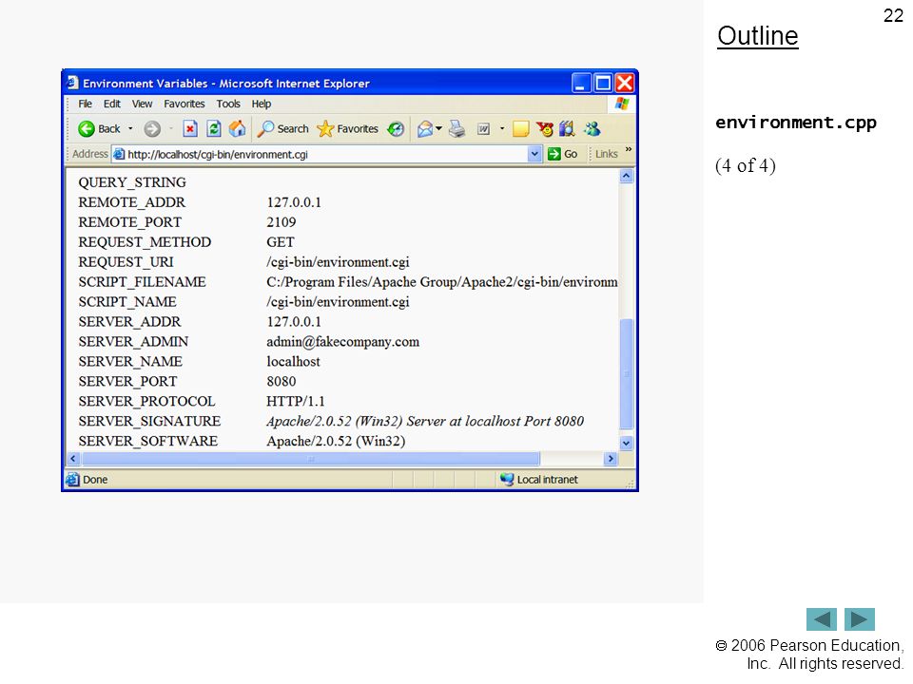Viewport: 913px width, 684px height.
Task: Click the Windows Messenger people icon
Action: pyautogui.click(x=592, y=128)
